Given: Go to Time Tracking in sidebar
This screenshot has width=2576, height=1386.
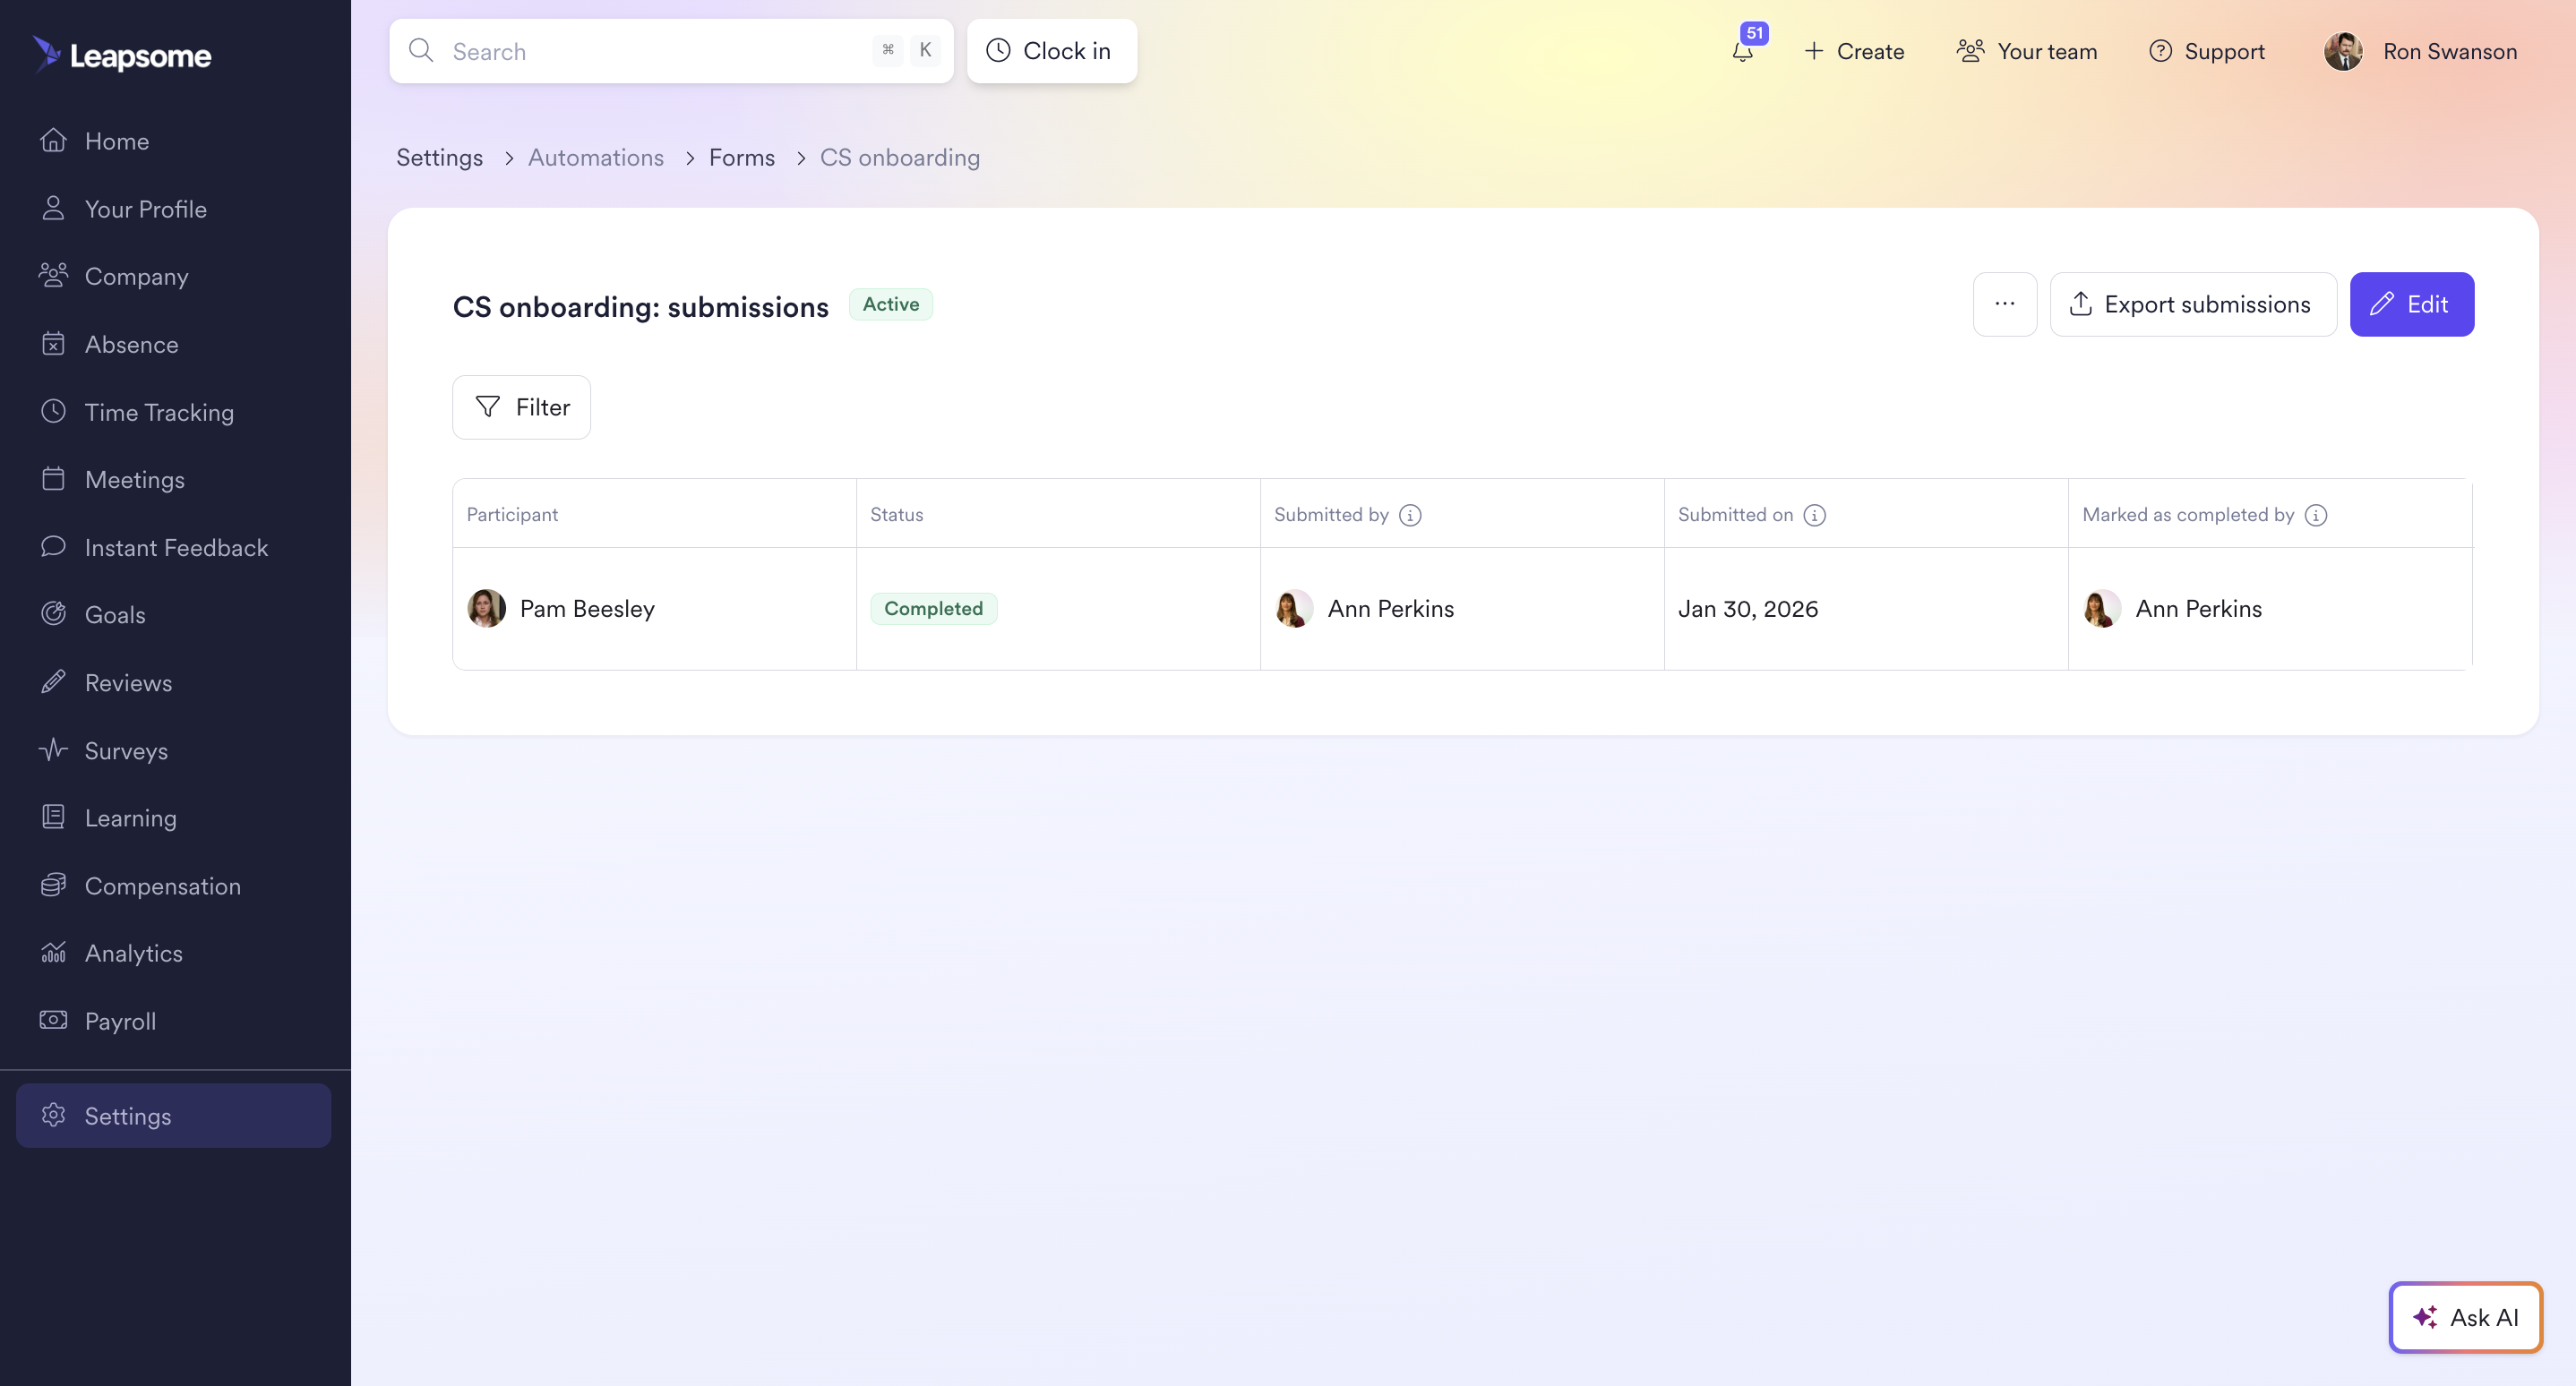Looking at the screenshot, I should click(159, 412).
